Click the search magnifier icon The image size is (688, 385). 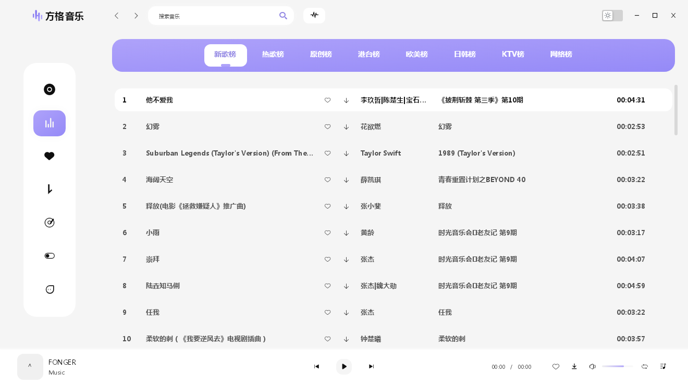283,16
